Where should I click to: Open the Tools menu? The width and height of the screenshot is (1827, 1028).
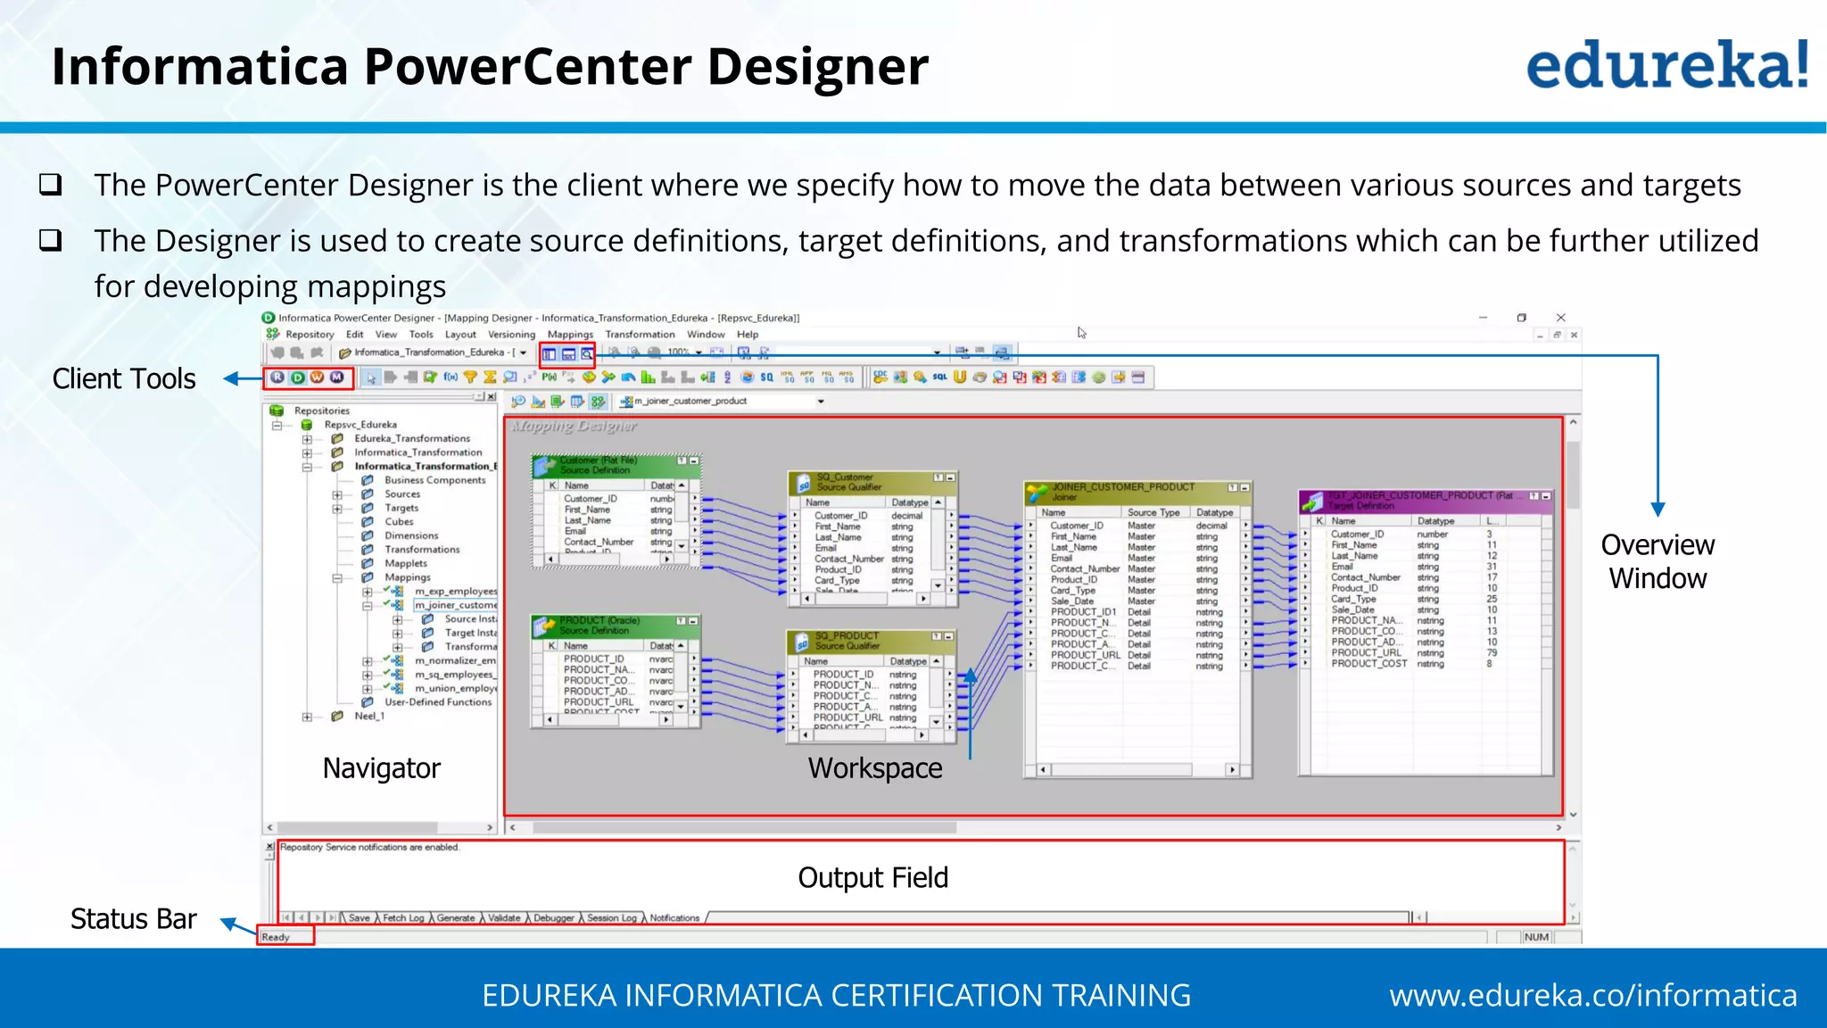click(x=421, y=335)
